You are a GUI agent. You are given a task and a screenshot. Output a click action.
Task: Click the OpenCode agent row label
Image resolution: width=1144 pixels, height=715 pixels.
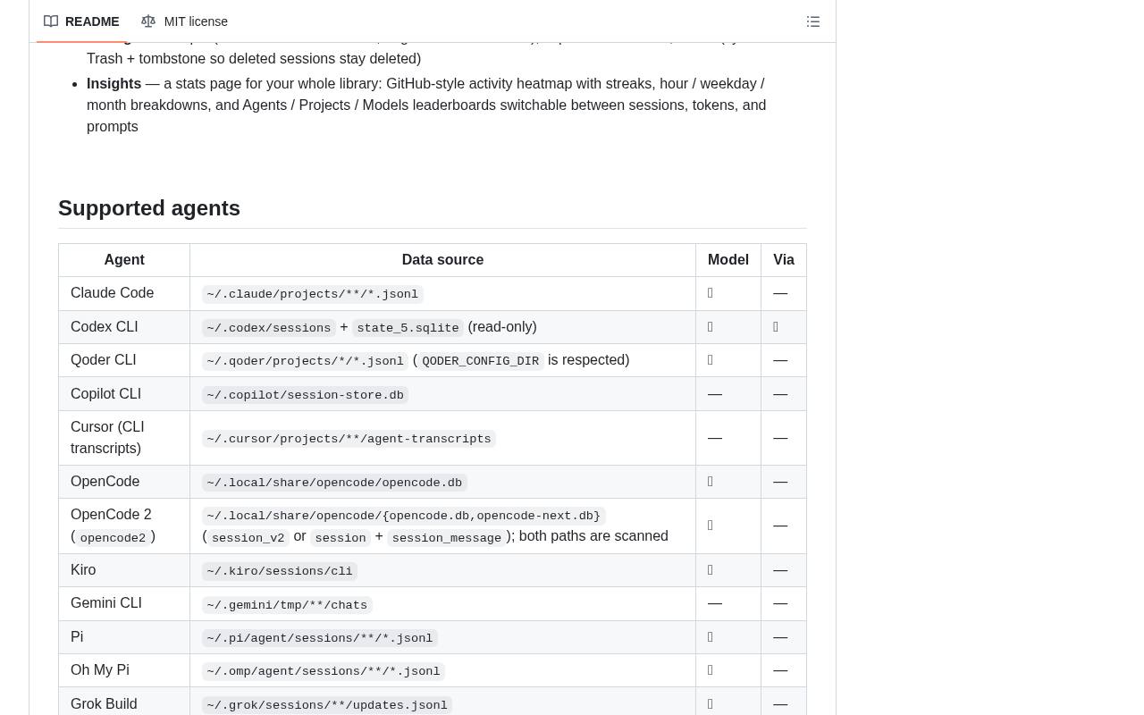pos(105,482)
